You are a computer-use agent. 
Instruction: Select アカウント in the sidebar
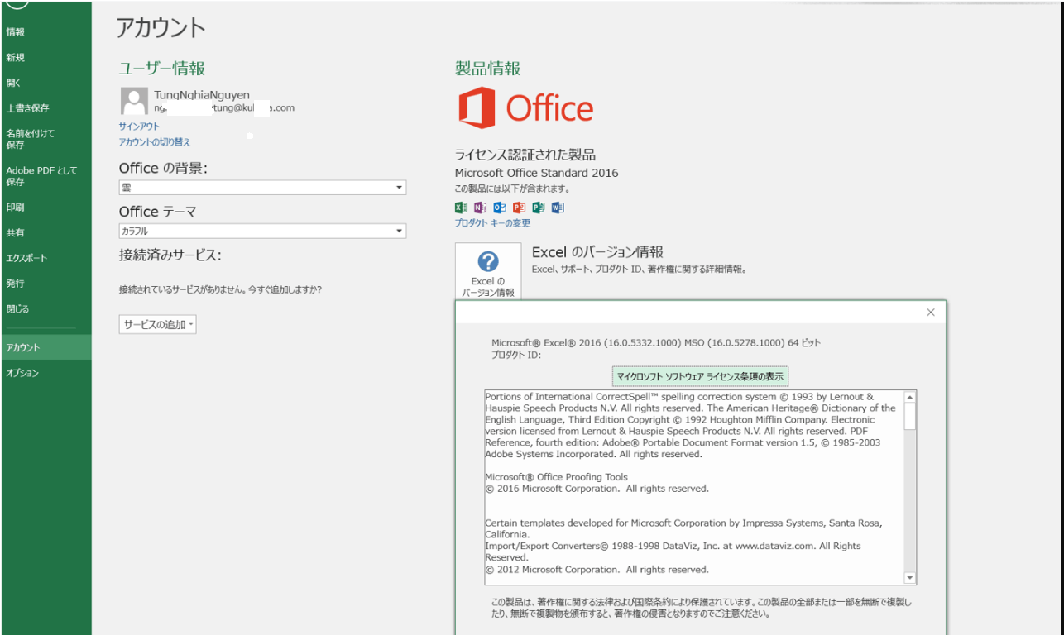click(46, 347)
